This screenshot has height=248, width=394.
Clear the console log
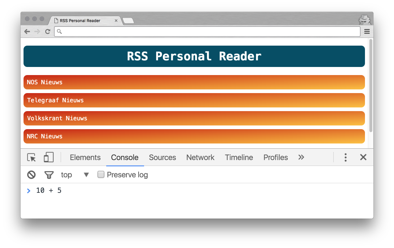(x=31, y=175)
